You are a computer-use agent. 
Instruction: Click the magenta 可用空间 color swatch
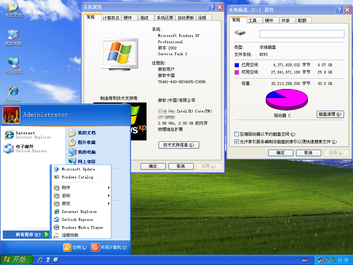click(x=236, y=72)
